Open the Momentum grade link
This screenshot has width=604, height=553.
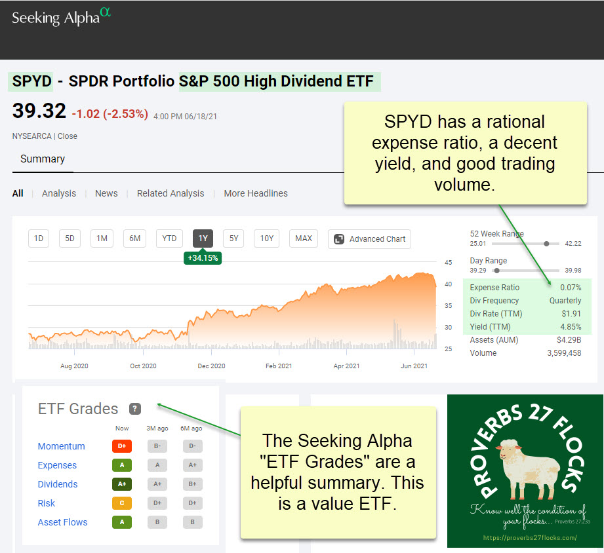coord(62,447)
